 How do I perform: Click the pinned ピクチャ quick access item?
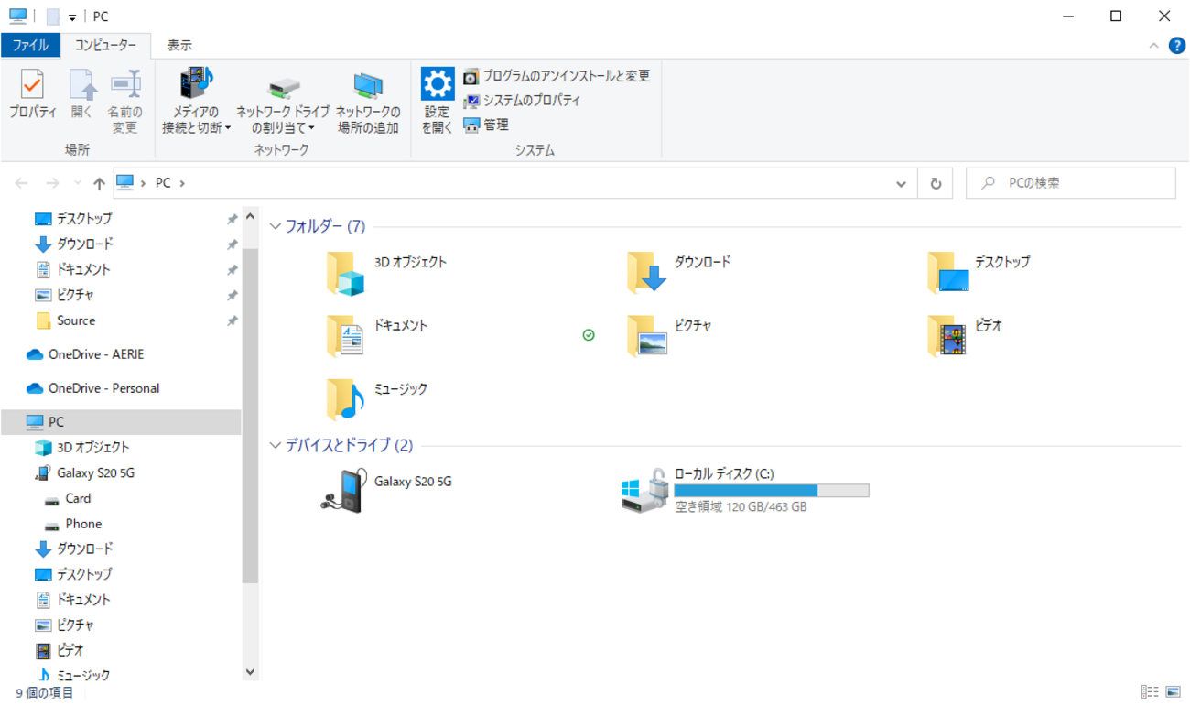[x=75, y=296]
